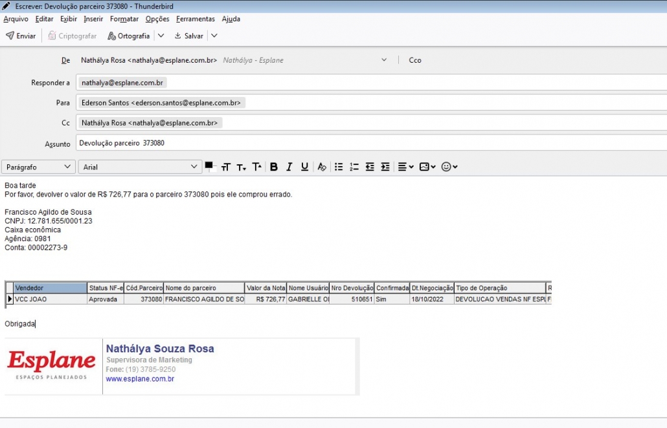Viewport: 667px width, 428px height.
Task: Open the Formatar menu
Action: (x=124, y=19)
